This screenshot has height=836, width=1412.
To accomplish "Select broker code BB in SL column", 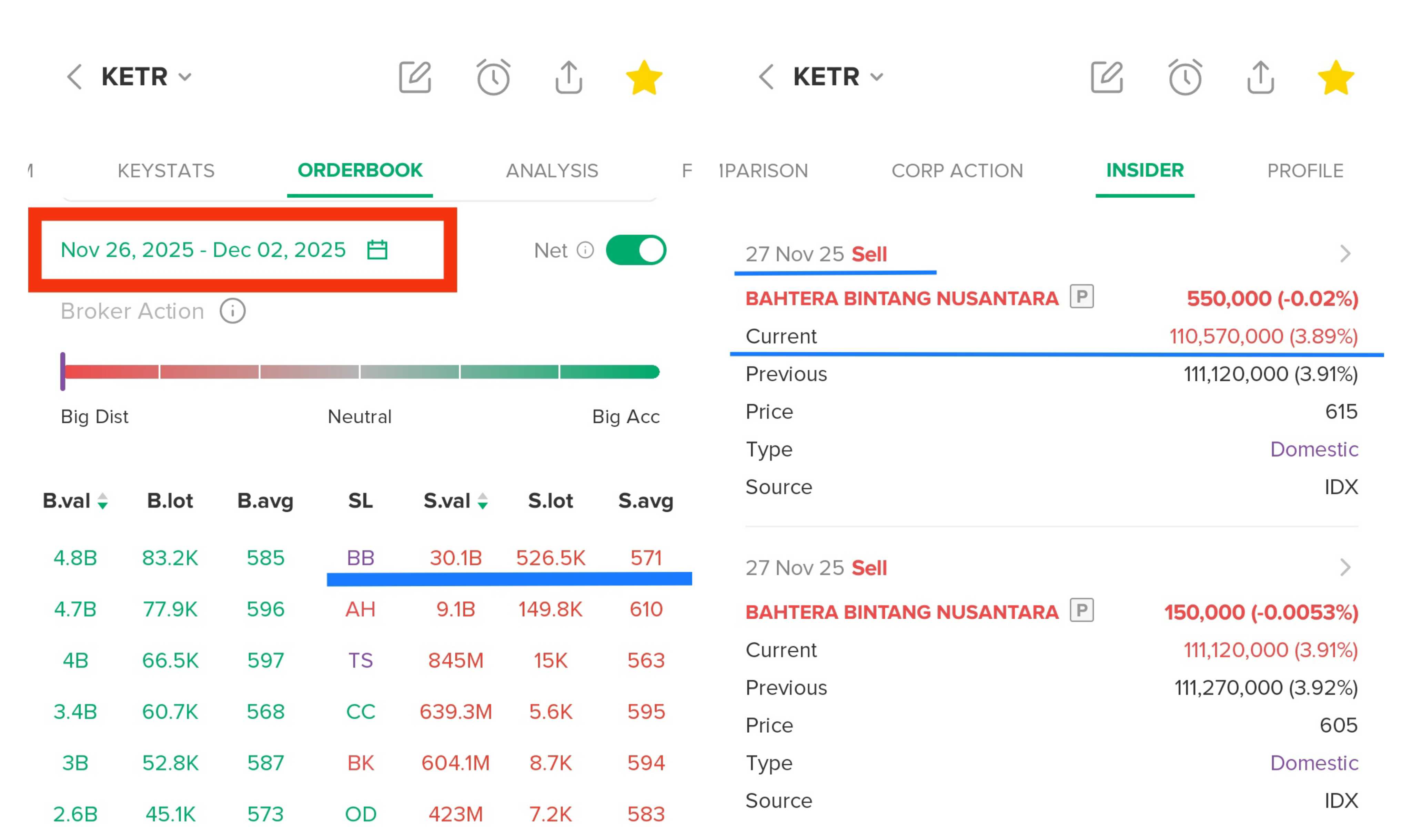I will pyautogui.click(x=360, y=558).
